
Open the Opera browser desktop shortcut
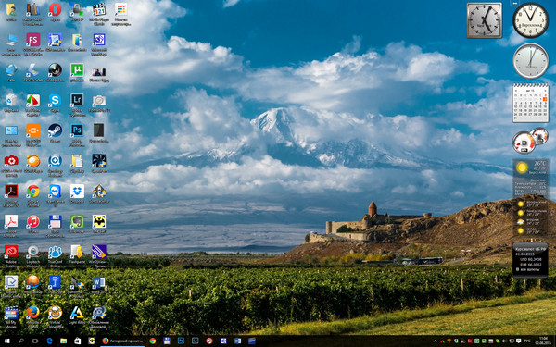[x=55, y=12]
